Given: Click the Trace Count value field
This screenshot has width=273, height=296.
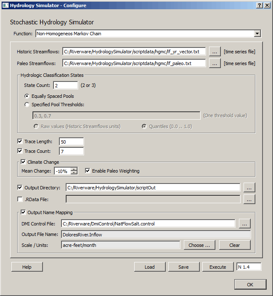Looking at the screenshot, I should pos(72,151).
